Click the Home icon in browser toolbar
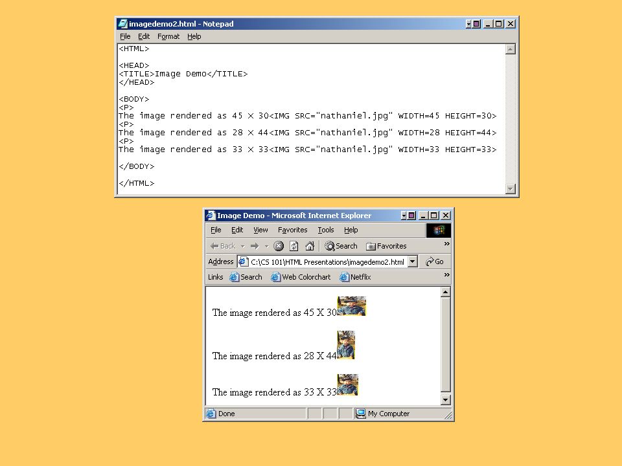Image resolution: width=622 pixels, height=466 pixels. point(310,246)
